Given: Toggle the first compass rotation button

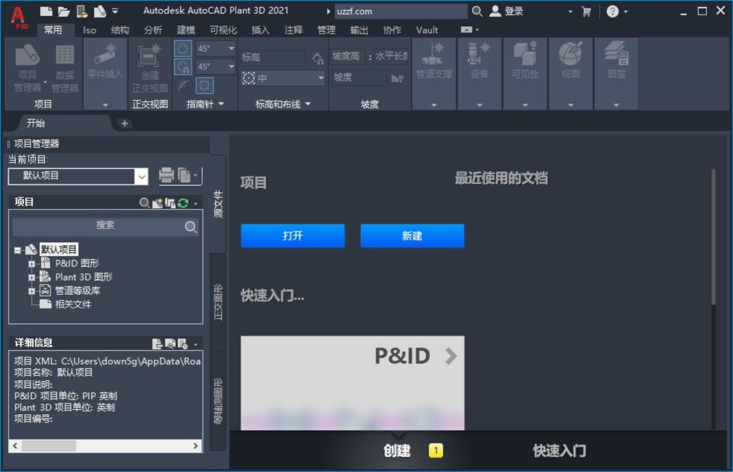Looking at the screenshot, I should point(183,48).
